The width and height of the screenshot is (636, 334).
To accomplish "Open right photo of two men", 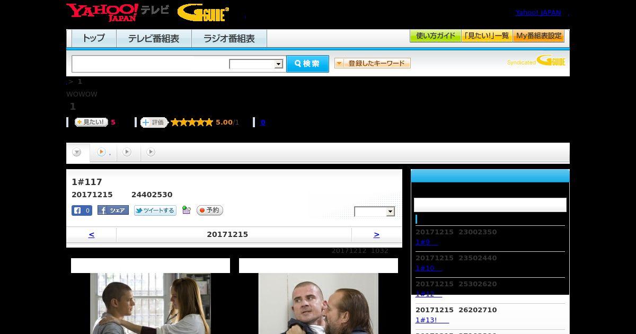I will (319, 303).
